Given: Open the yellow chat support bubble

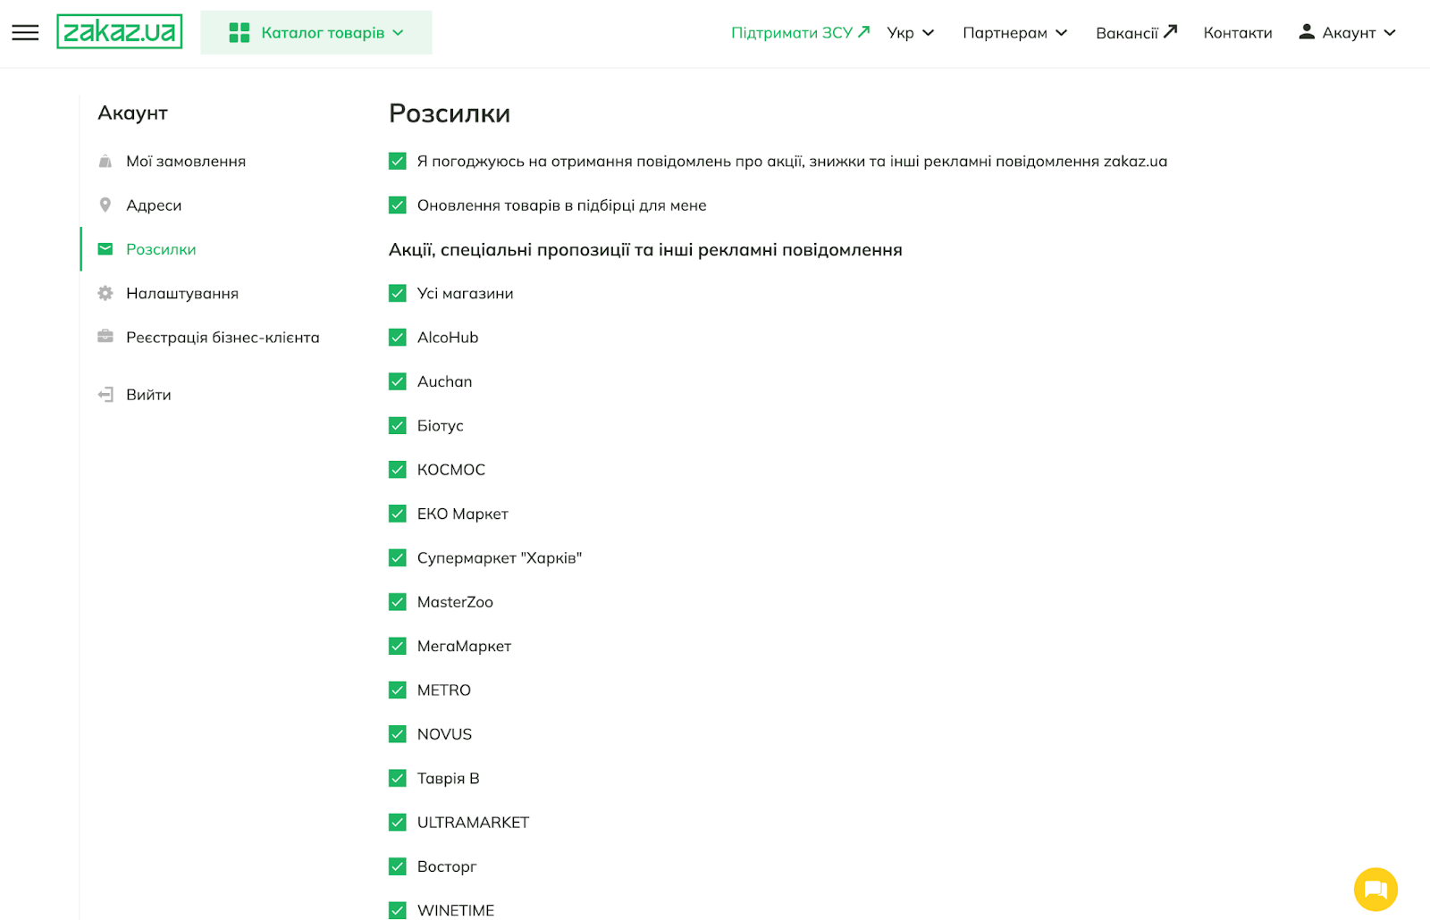Looking at the screenshot, I should click(x=1375, y=889).
